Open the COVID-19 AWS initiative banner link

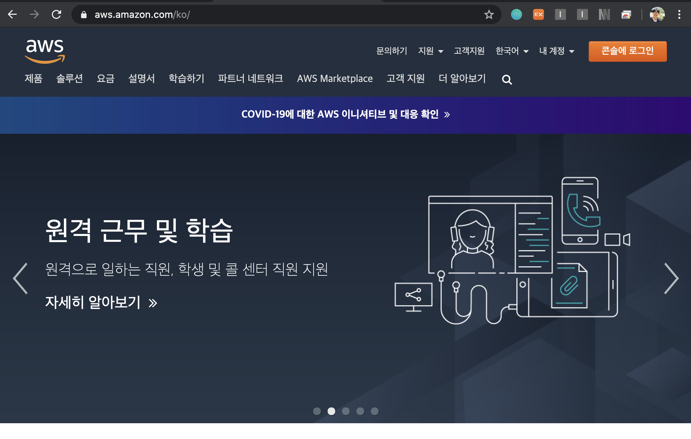pos(345,114)
